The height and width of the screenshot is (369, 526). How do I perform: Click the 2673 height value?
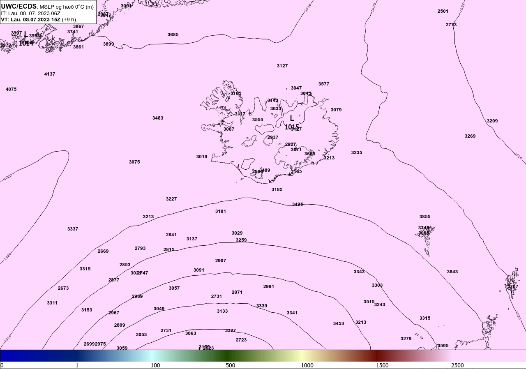click(63, 288)
